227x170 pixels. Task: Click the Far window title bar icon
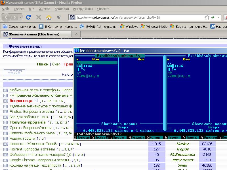tap(76, 51)
